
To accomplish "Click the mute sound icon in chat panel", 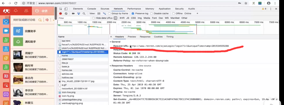I will point(47,20).
